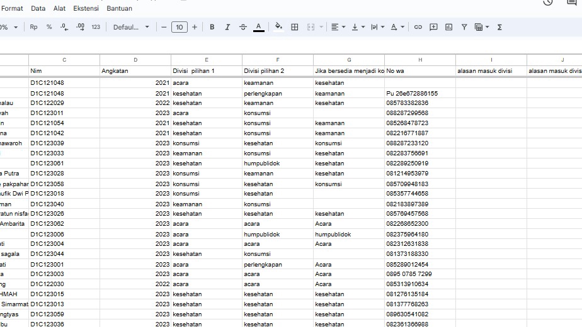The width and height of the screenshot is (582, 327).
Task: Select column D header
Action: pyautogui.click(x=135, y=60)
